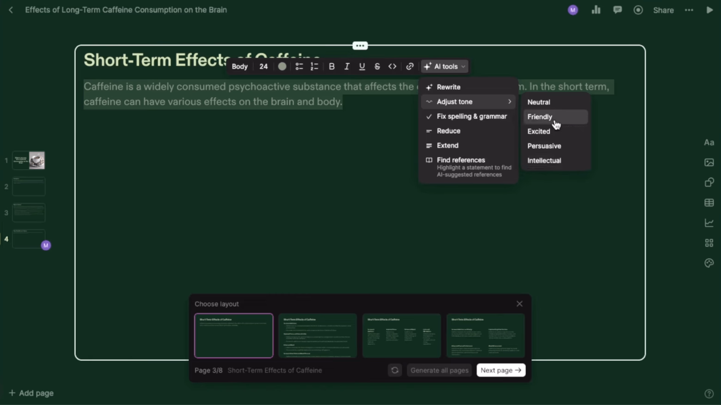Open the layout grid sidebar icon
This screenshot has width=721, height=405.
point(709,243)
